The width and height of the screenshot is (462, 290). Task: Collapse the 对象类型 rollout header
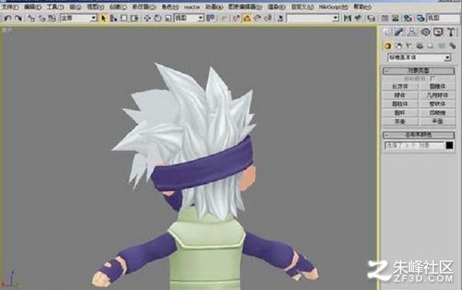(419, 71)
